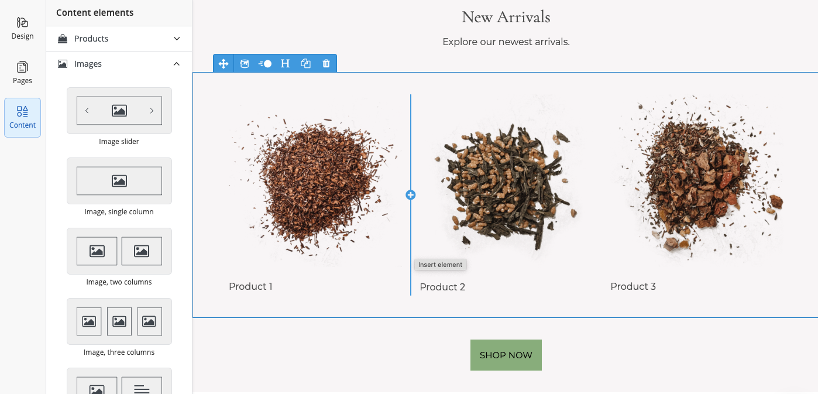
Task: Expand the Products section chevron
Action: (x=177, y=39)
